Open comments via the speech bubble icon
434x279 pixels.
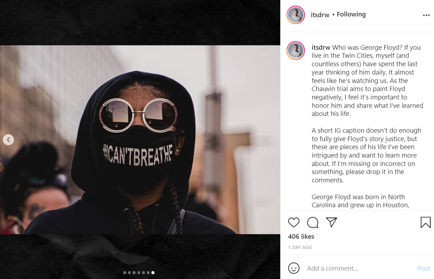click(313, 223)
